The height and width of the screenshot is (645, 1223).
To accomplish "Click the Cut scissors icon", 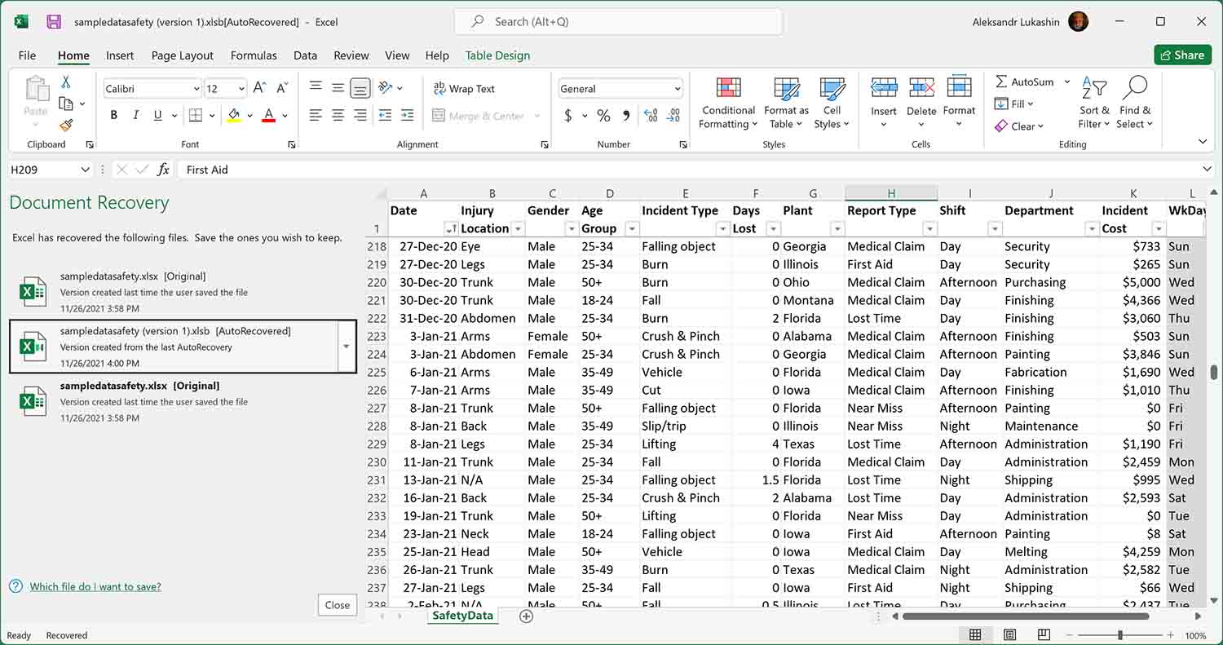I will 66,82.
